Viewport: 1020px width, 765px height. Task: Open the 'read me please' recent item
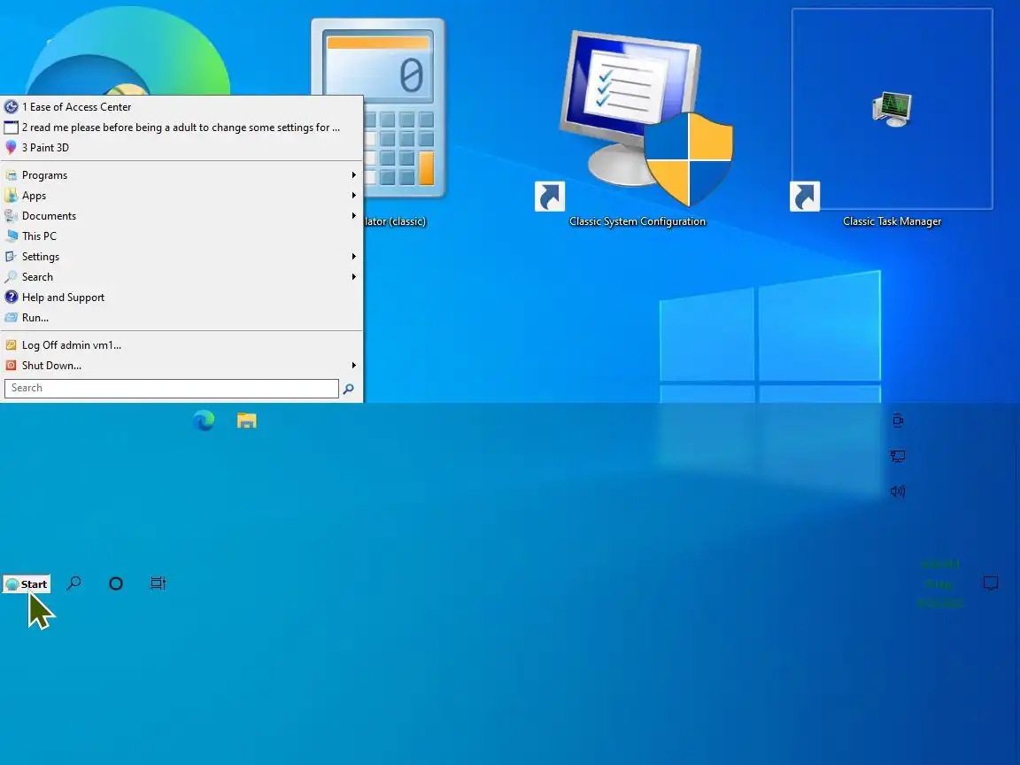click(182, 127)
